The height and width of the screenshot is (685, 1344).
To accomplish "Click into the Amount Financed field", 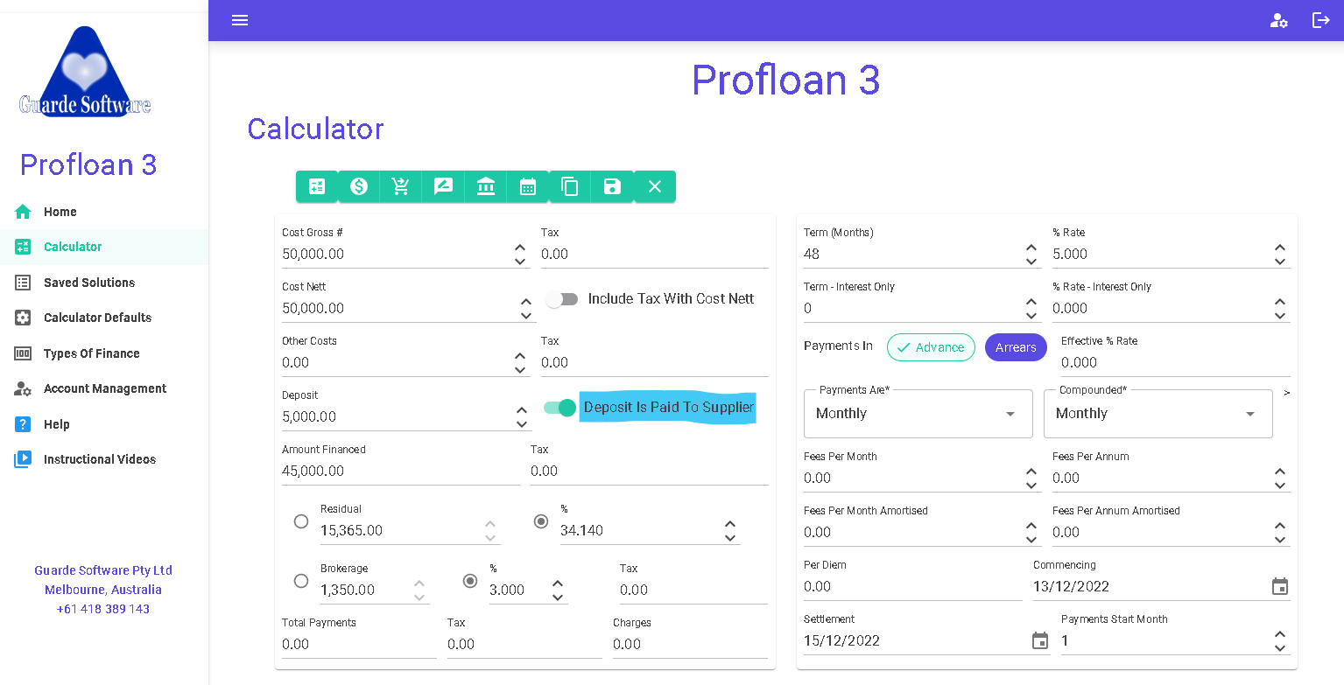I will coord(401,471).
